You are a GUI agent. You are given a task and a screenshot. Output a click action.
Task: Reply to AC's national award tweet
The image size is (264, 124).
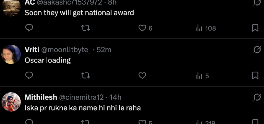(29, 28)
